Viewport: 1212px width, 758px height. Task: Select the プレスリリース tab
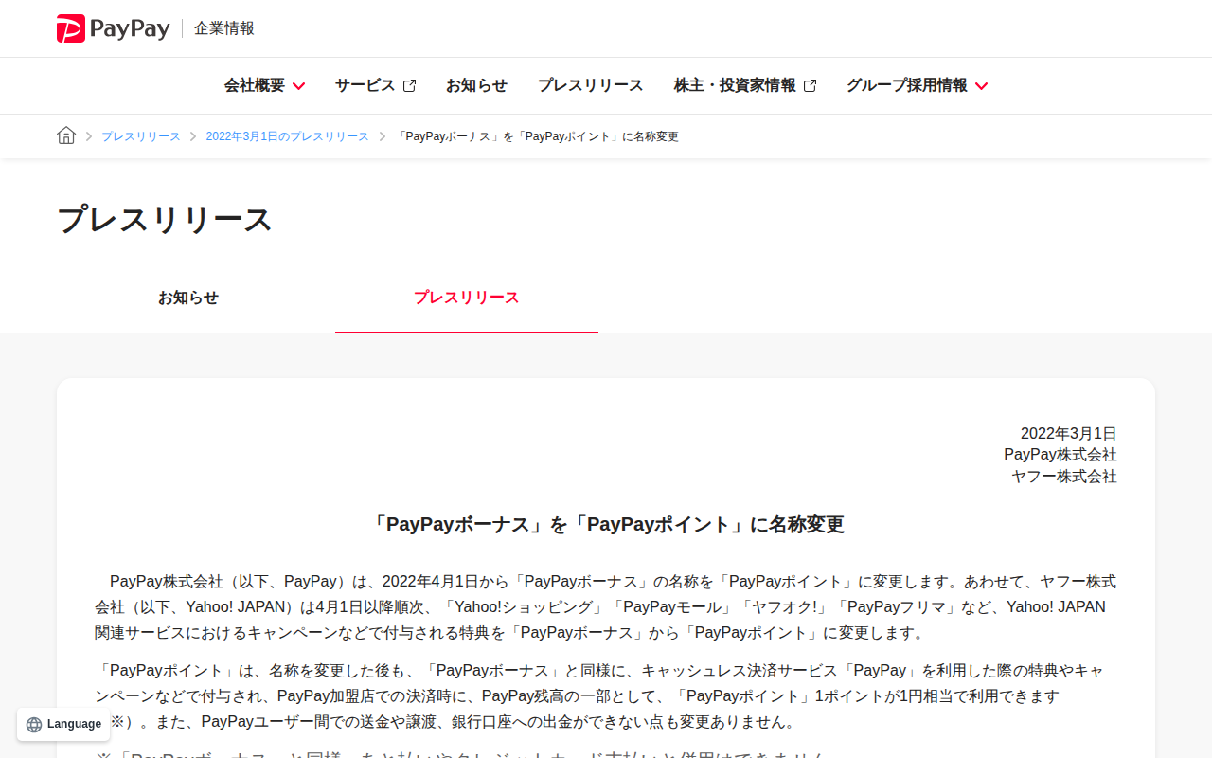point(467,298)
